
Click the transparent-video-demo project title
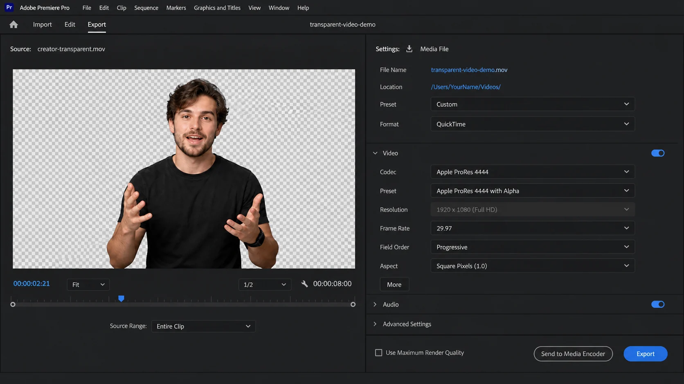pos(342,24)
